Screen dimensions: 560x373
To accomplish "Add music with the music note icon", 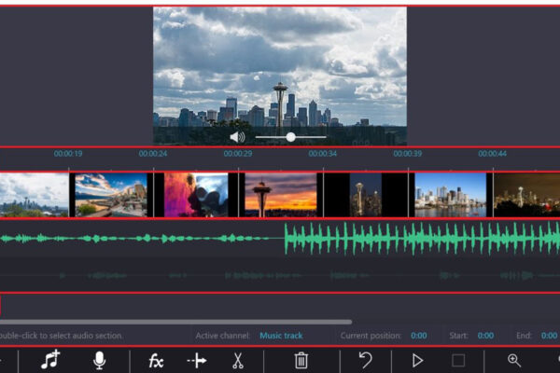I will click(x=50, y=360).
